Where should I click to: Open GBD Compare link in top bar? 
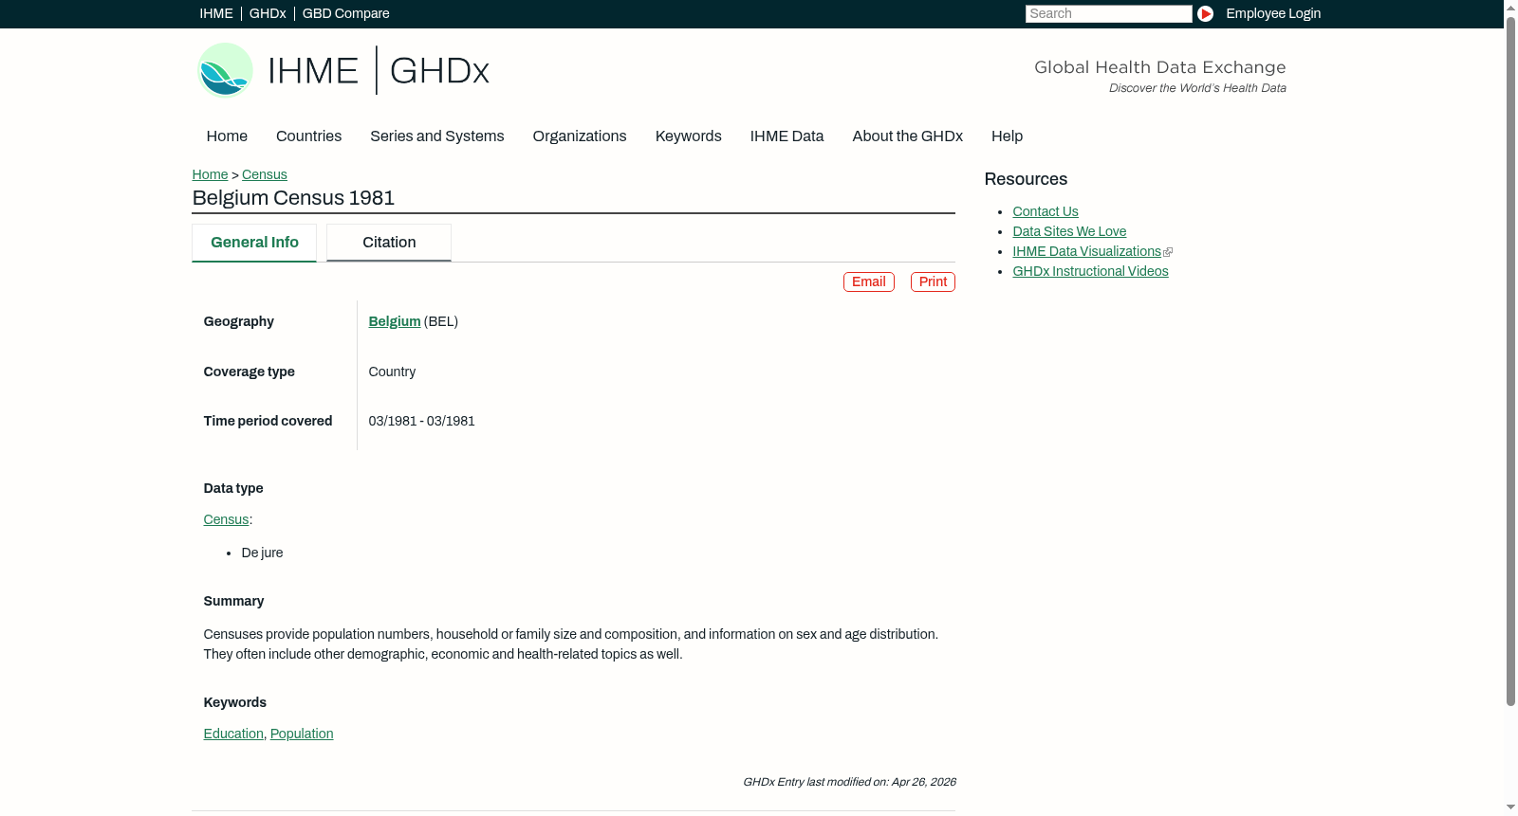coord(346,13)
